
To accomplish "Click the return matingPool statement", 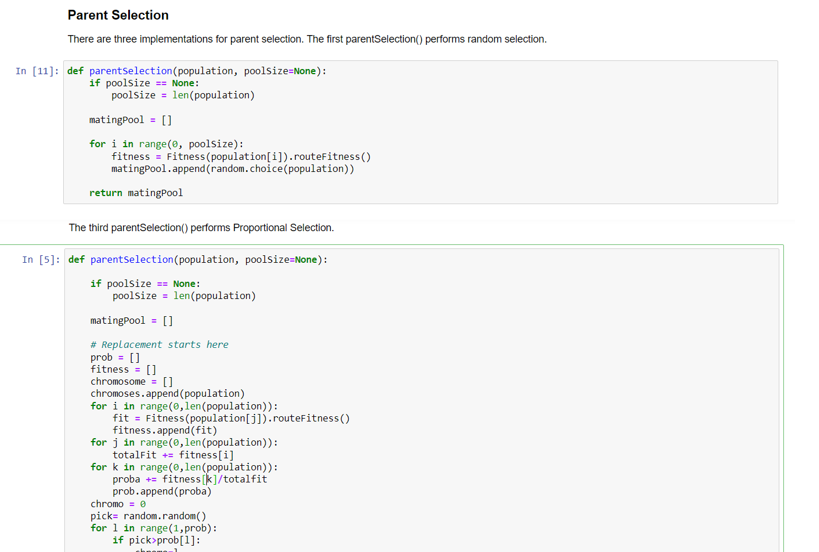I will pyautogui.click(x=136, y=193).
